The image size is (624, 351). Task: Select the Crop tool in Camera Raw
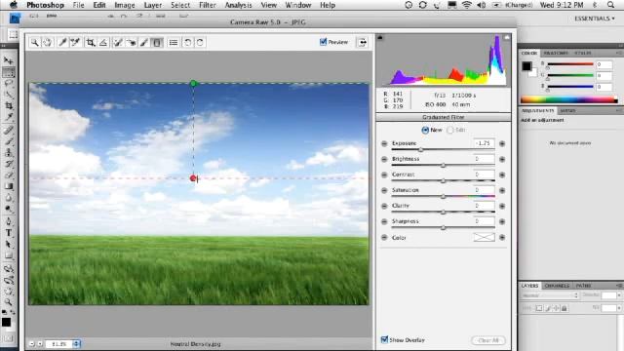pos(91,42)
